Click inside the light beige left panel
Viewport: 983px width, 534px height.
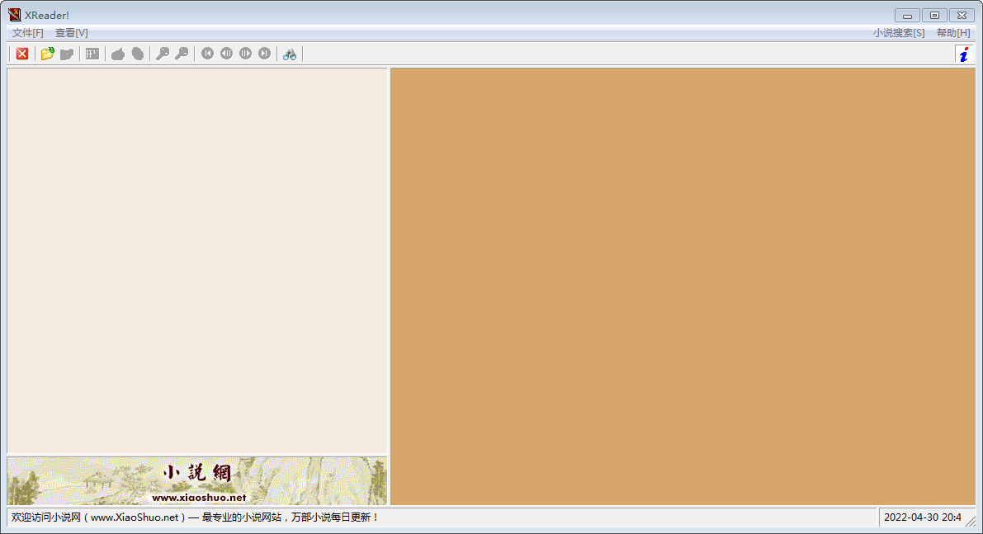coord(197,260)
